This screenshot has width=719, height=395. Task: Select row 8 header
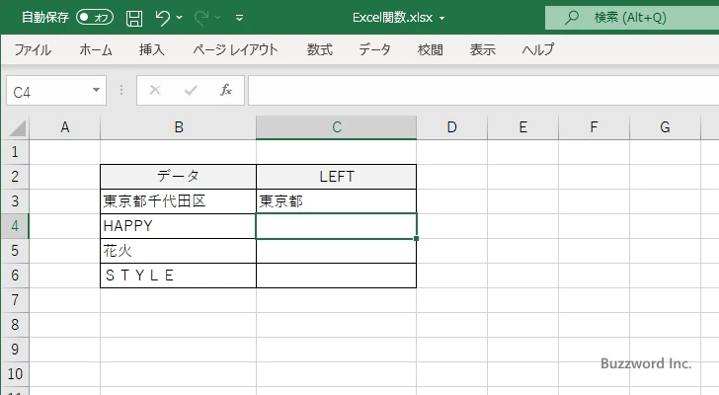(15, 325)
